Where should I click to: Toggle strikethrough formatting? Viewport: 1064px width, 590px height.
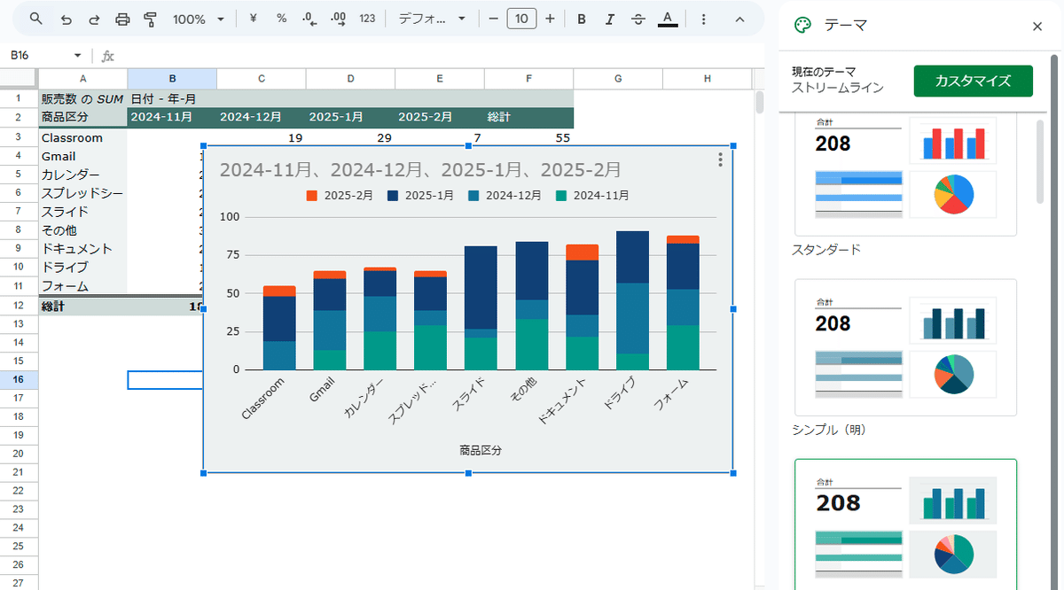click(x=638, y=19)
